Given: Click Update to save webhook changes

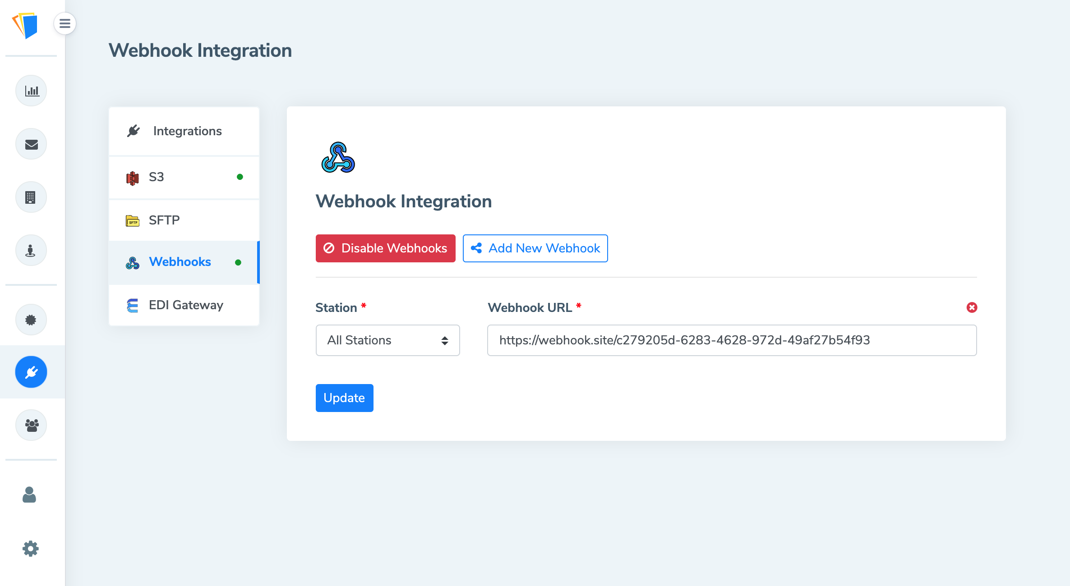Looking at the screenshot, I should pos(344,398).
